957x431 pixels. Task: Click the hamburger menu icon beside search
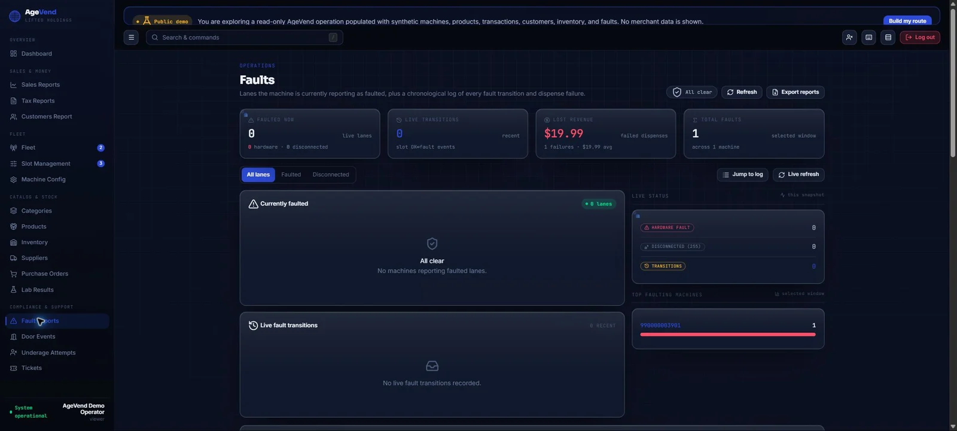pos(131,37)
